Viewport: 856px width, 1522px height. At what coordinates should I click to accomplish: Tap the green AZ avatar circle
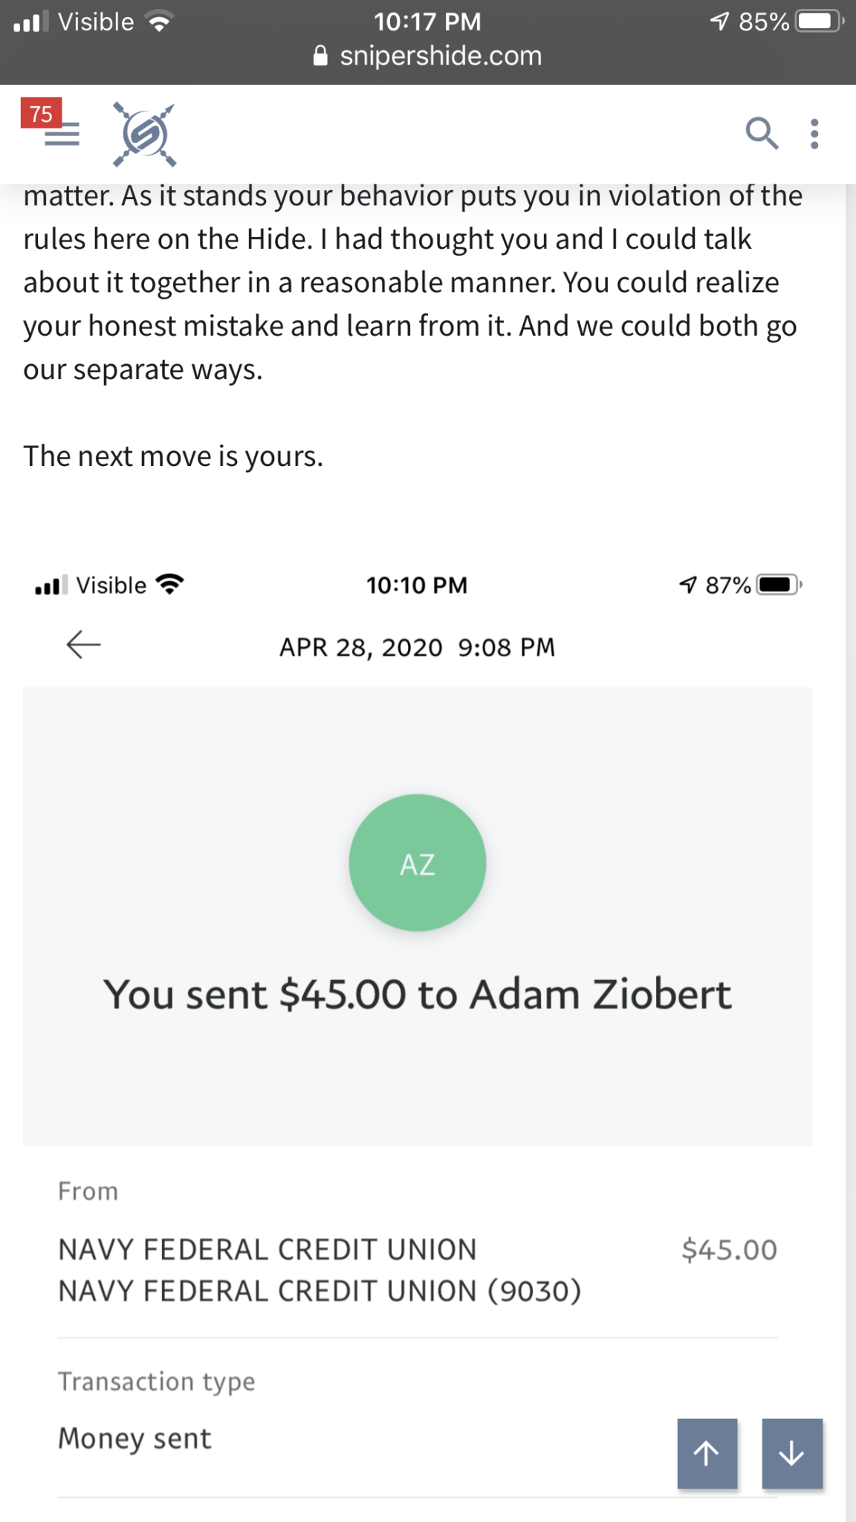pos(418,863)
